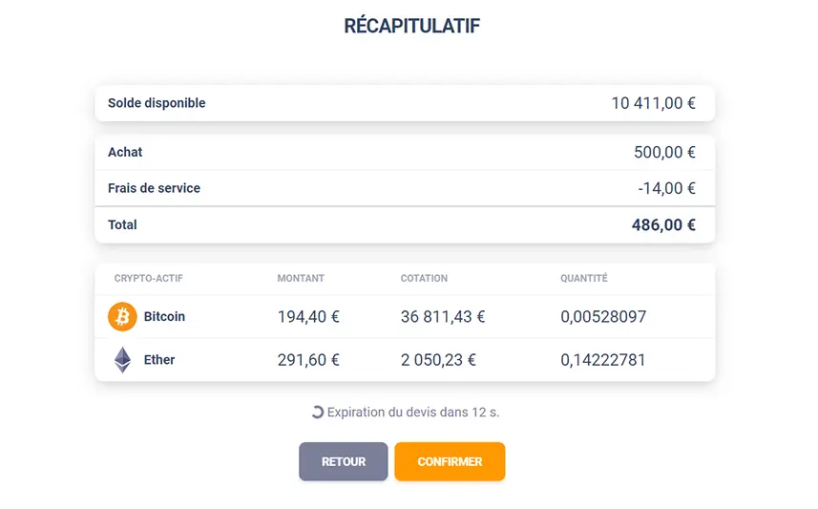Select the Solde disponible label
This screenshot has height=509, width=818.
pos(157,103)
